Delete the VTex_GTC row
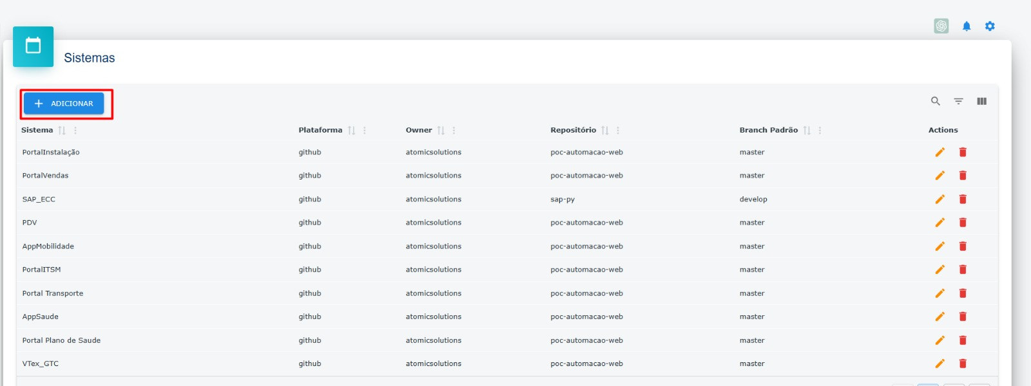 [x=963, y=363]
